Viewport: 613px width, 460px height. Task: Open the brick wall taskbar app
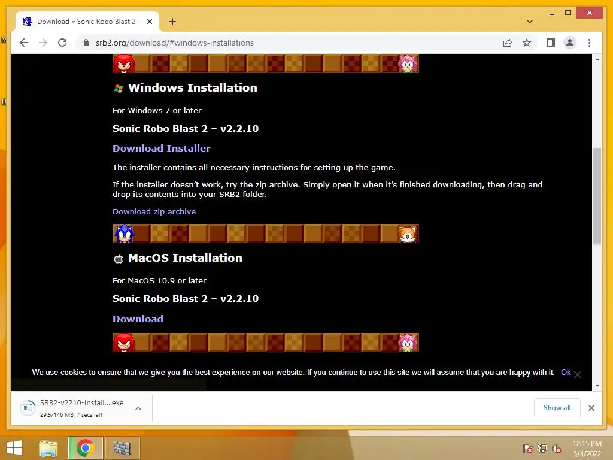coord(122,448)
